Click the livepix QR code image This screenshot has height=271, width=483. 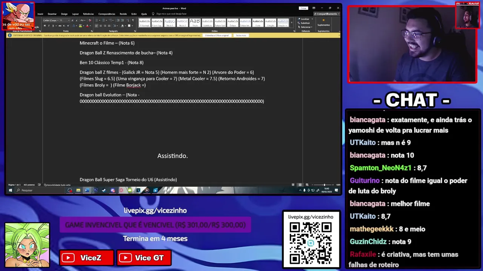coord(311,243)
